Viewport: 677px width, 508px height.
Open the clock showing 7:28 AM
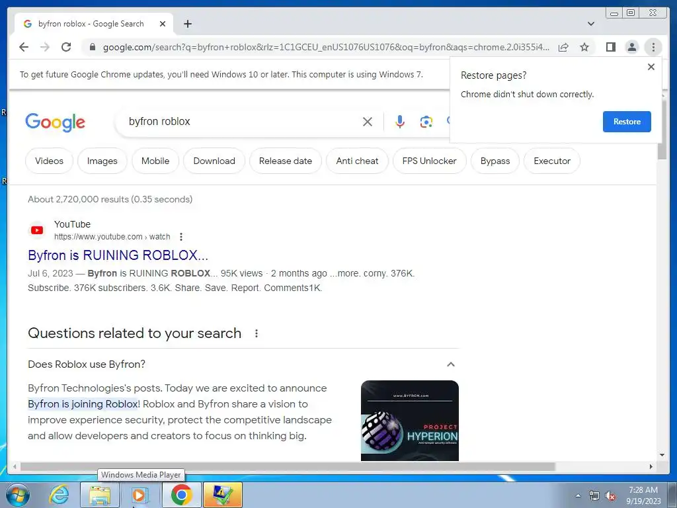[643, 495]
